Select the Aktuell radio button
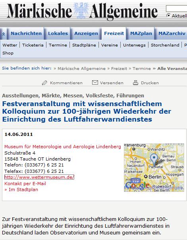Screen dimensions: 187x240 point(168,15)
